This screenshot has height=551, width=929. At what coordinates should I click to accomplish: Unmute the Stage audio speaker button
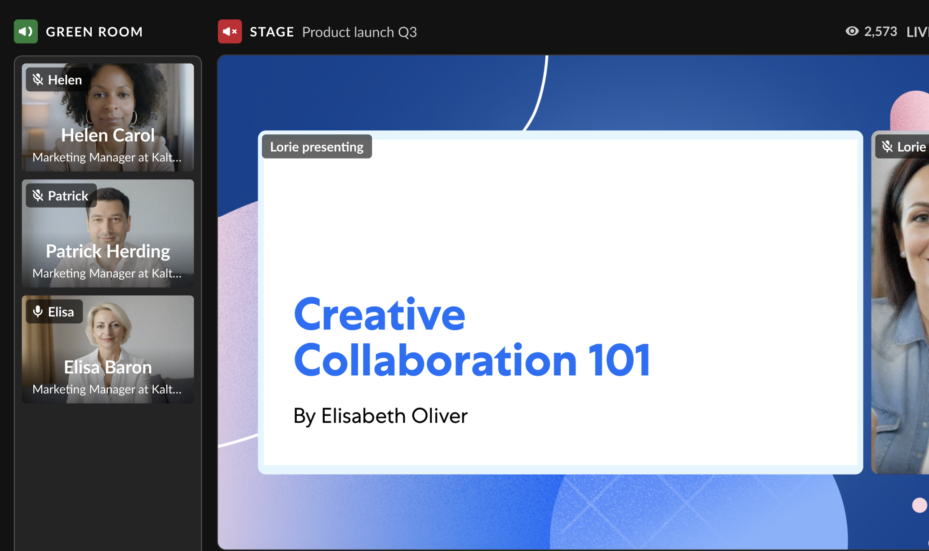tap(230, 31)
